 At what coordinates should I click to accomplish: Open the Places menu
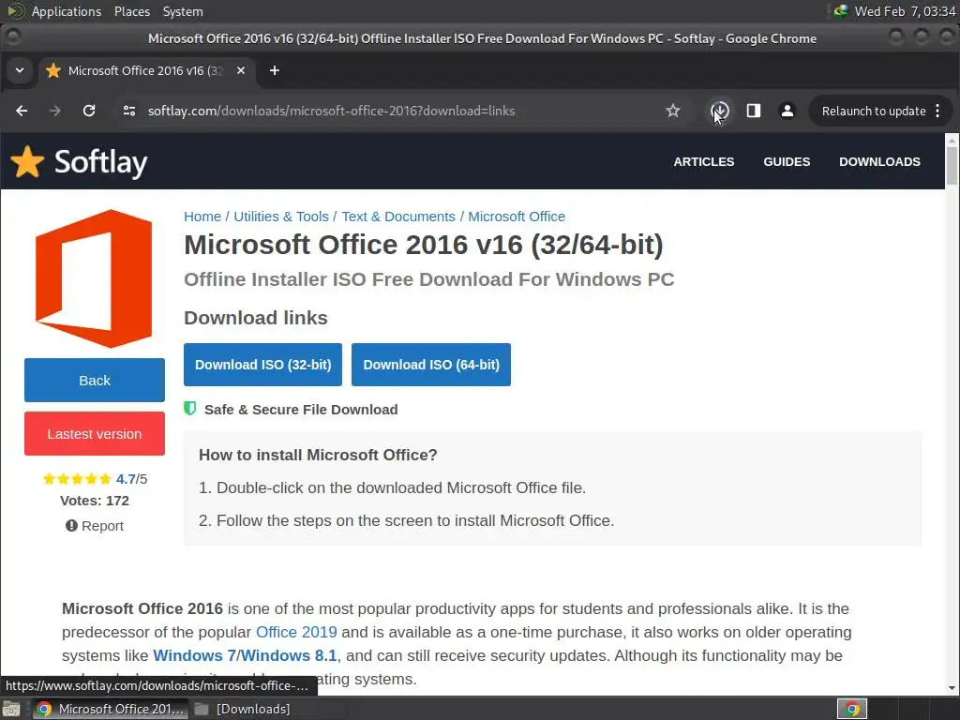point(131,11)
